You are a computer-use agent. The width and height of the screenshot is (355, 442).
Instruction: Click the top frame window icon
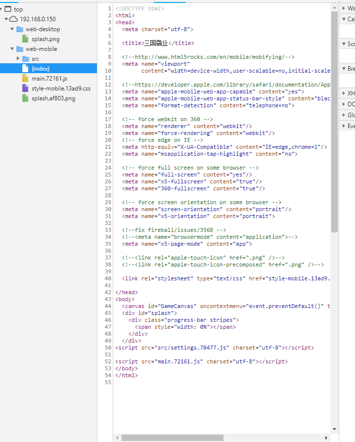[x=8, y=9]
